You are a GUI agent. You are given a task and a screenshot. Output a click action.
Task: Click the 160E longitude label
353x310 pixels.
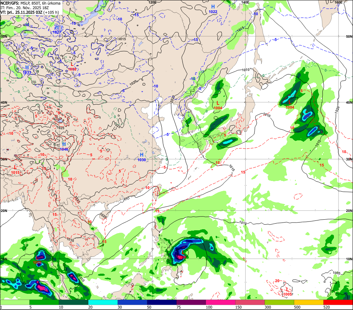(339, 2)
